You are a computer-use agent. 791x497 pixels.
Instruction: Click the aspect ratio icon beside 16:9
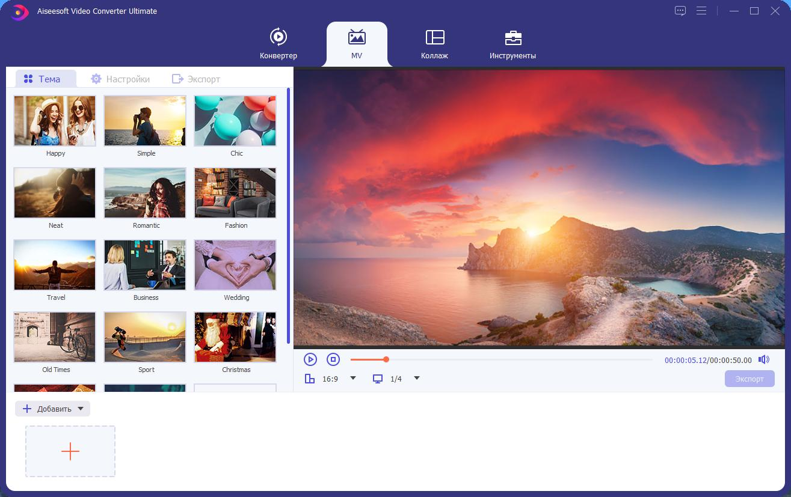point(310,379)
